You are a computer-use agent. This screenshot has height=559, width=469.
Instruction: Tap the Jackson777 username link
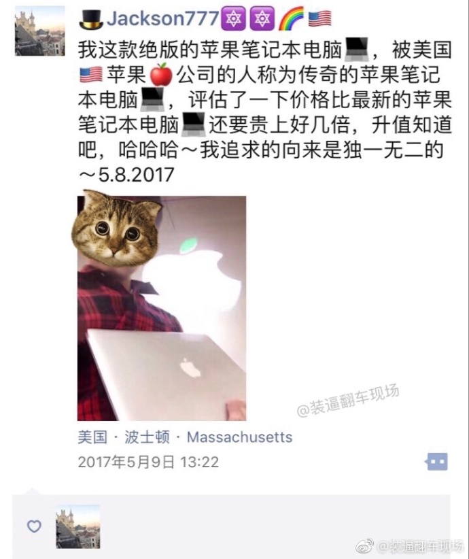pyautogui.click(x=163, y=18)
